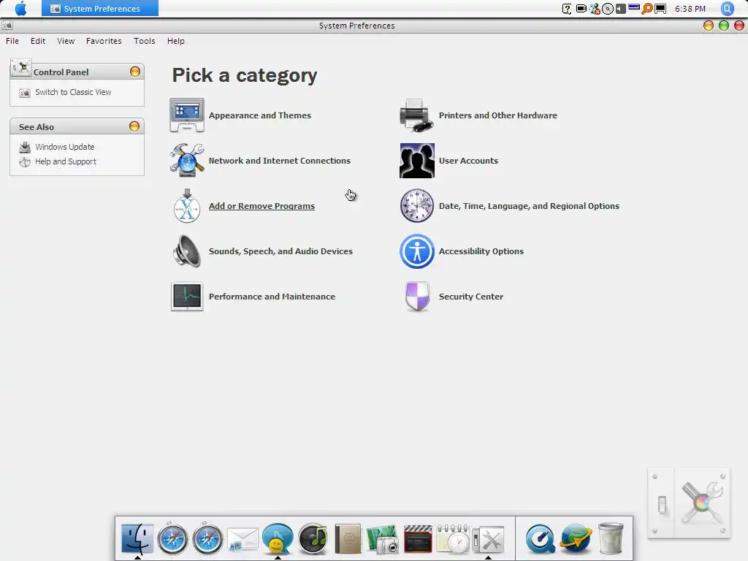Open the Trash in the dock
This screenshot has height=561, width=748.
click(x=611, y=539)
